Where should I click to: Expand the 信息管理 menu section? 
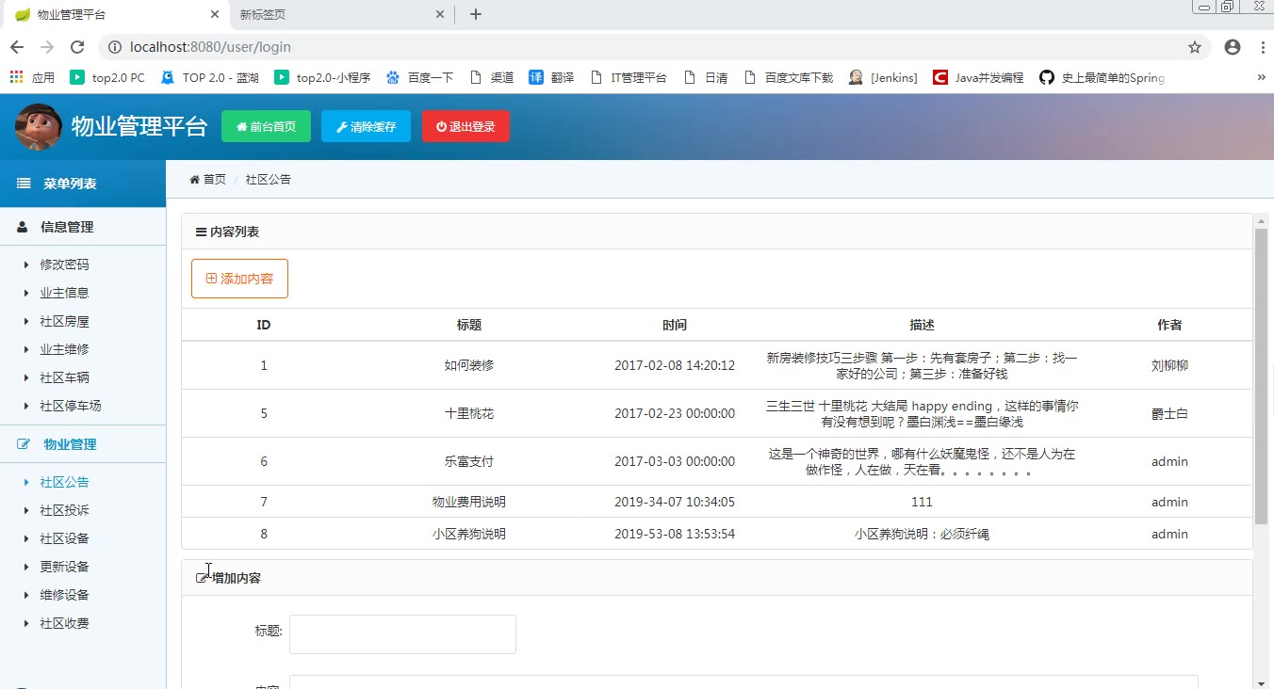(x=66, y=227)
